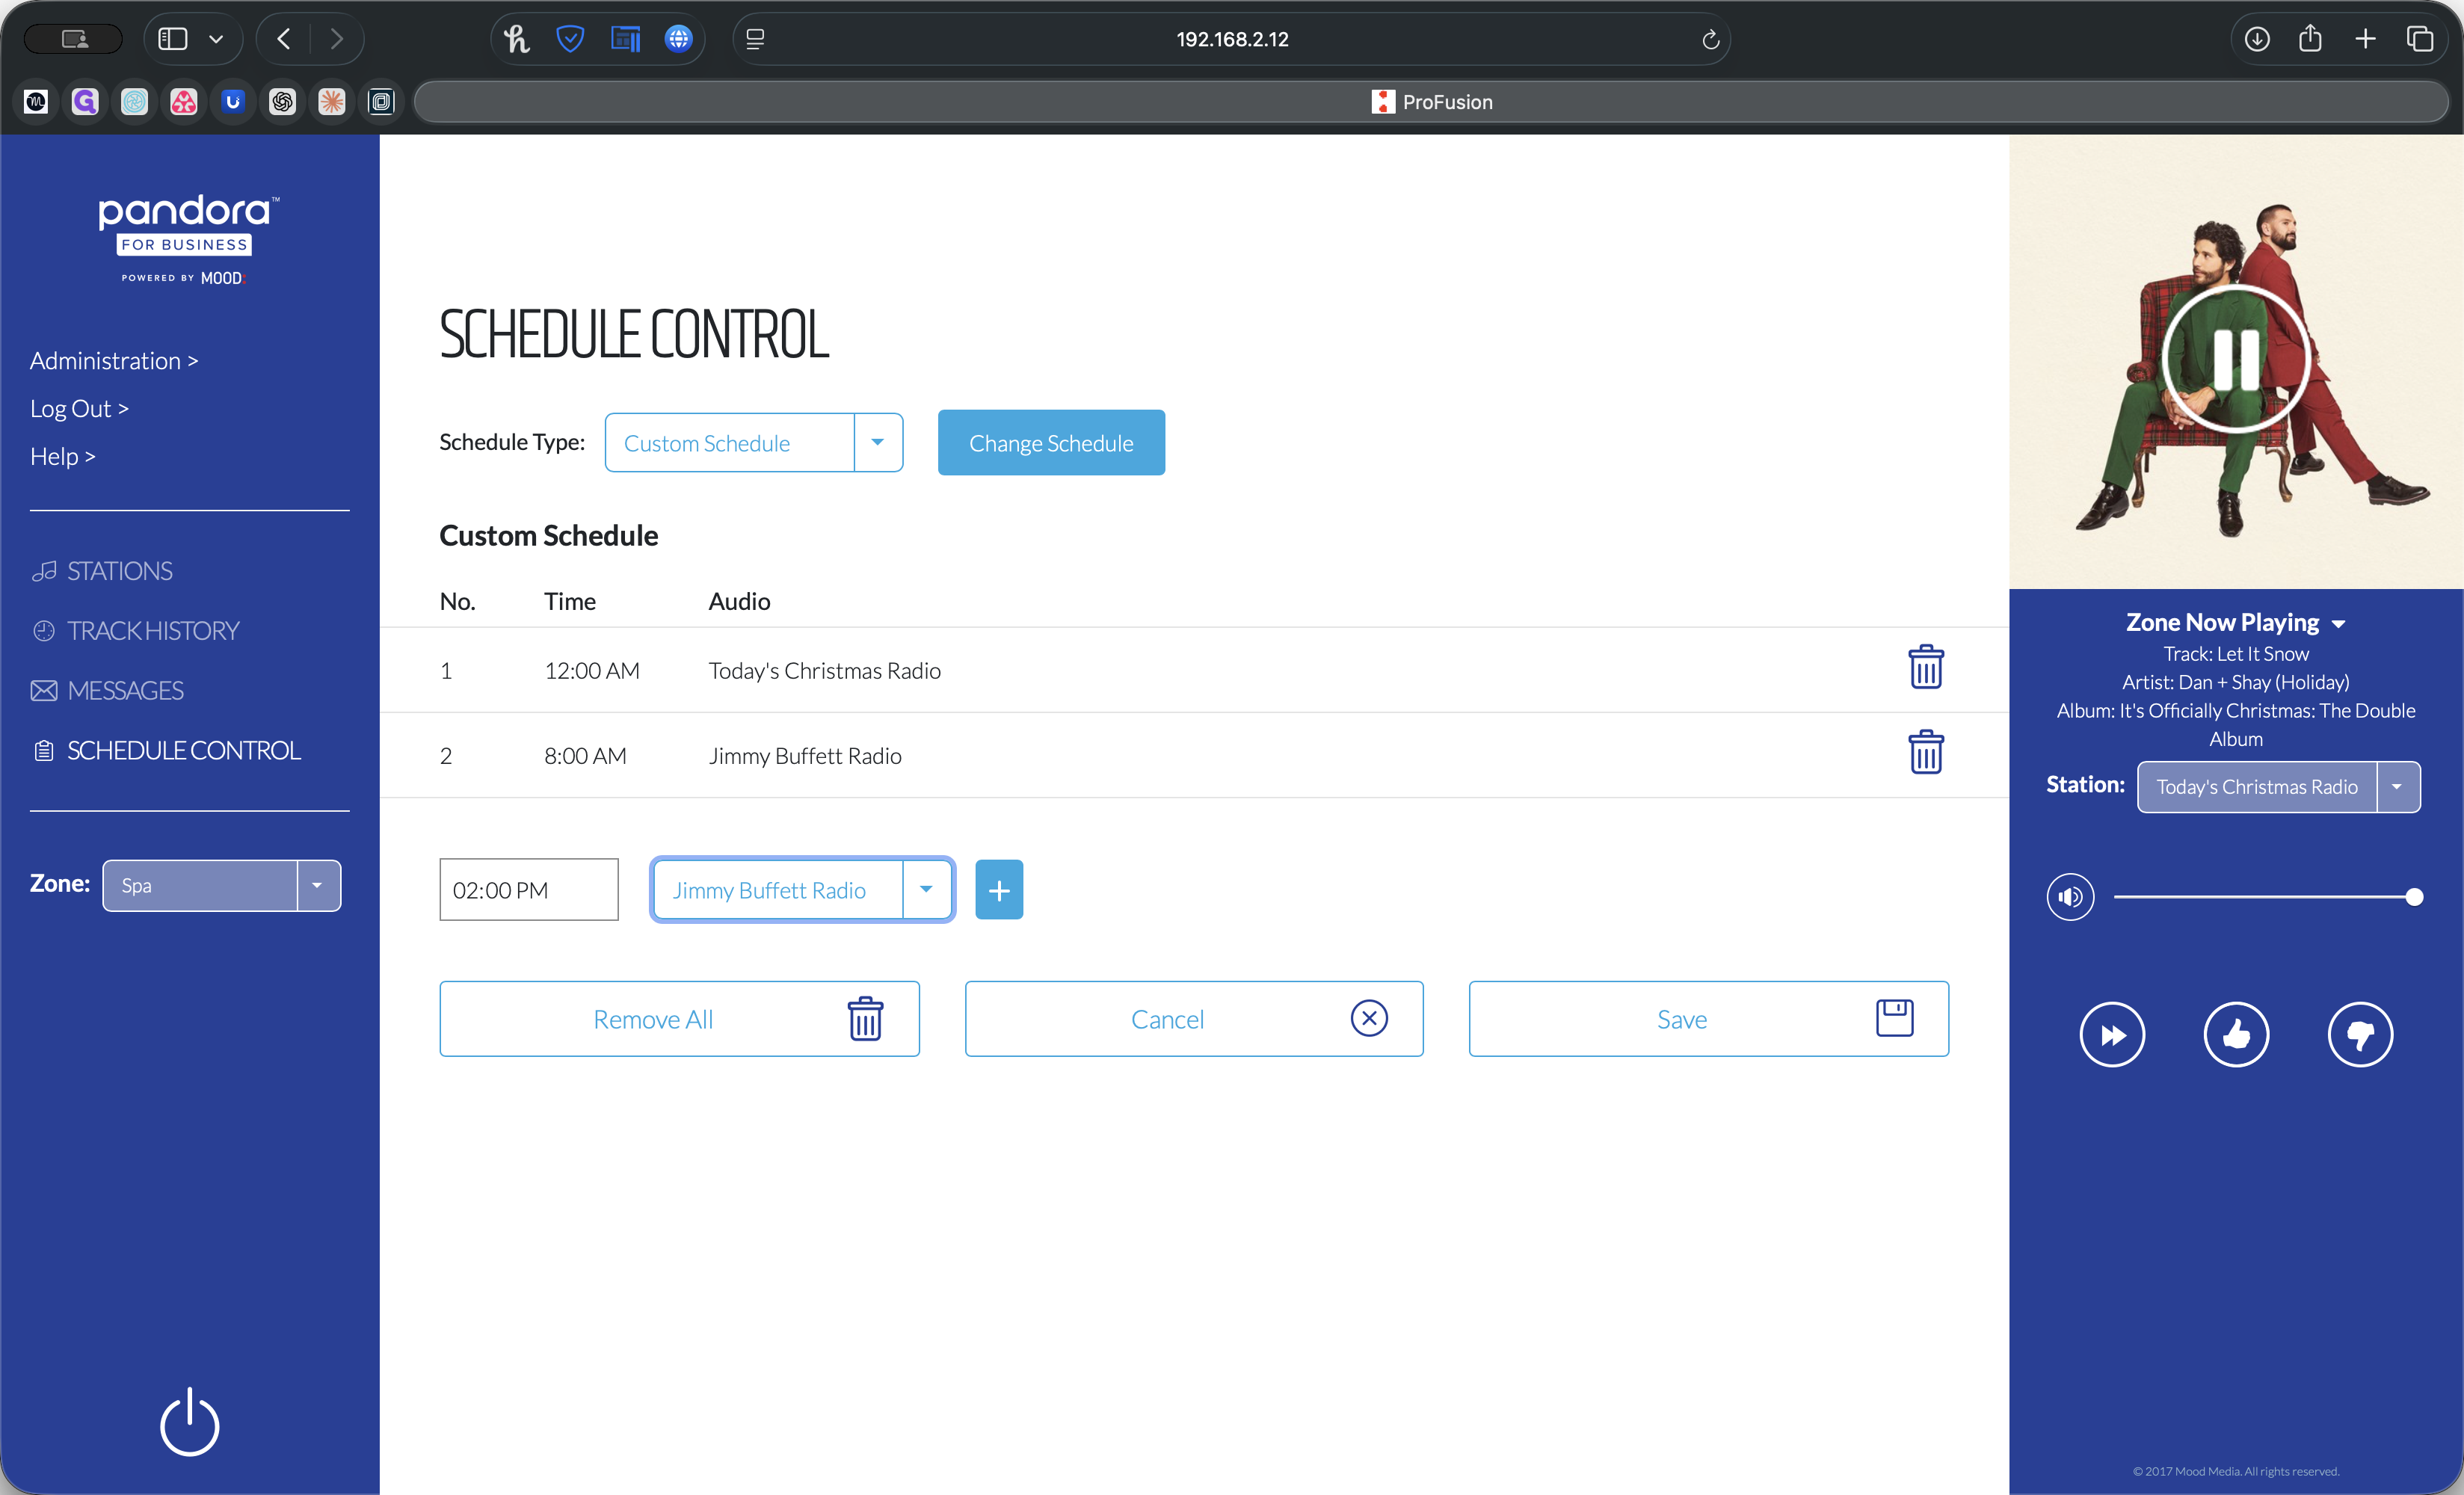2464x1495 pixels.
Task: Open the Claude pinned tab
Action: pos(332,101)
